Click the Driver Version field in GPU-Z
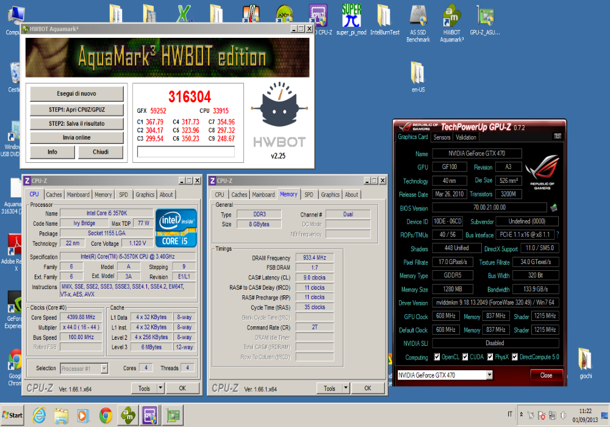 [x=495, y=302]
